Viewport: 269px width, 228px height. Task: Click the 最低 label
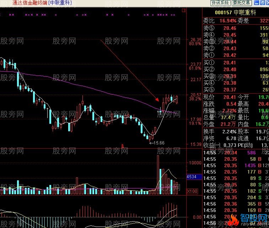[243, 111]
